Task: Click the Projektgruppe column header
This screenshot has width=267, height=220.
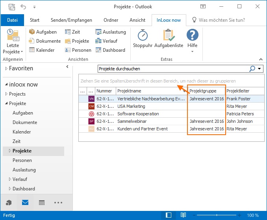Action: coord(206,91)
